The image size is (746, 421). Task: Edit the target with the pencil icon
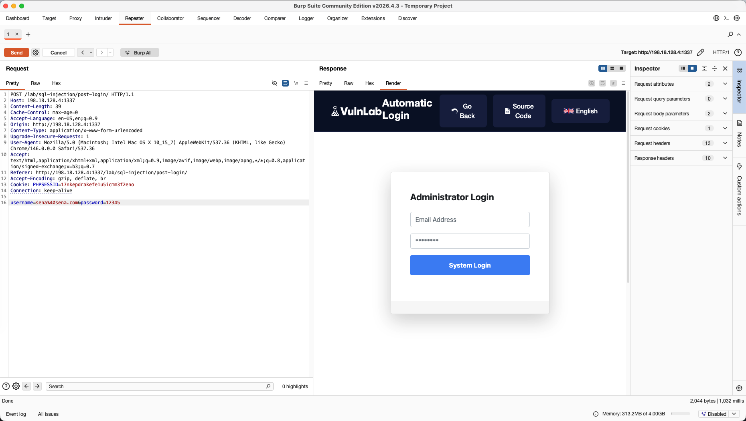tap(701, 52)
